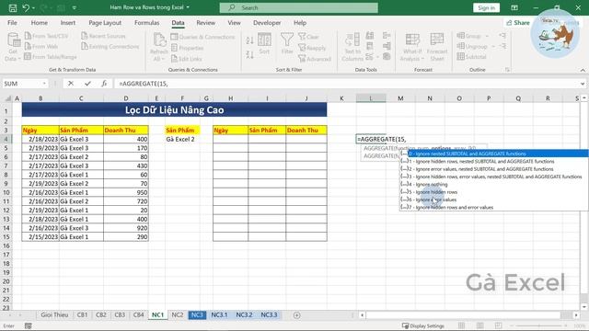
Task: Cancel formula entry with X icon
Action: tap(71, 84)
